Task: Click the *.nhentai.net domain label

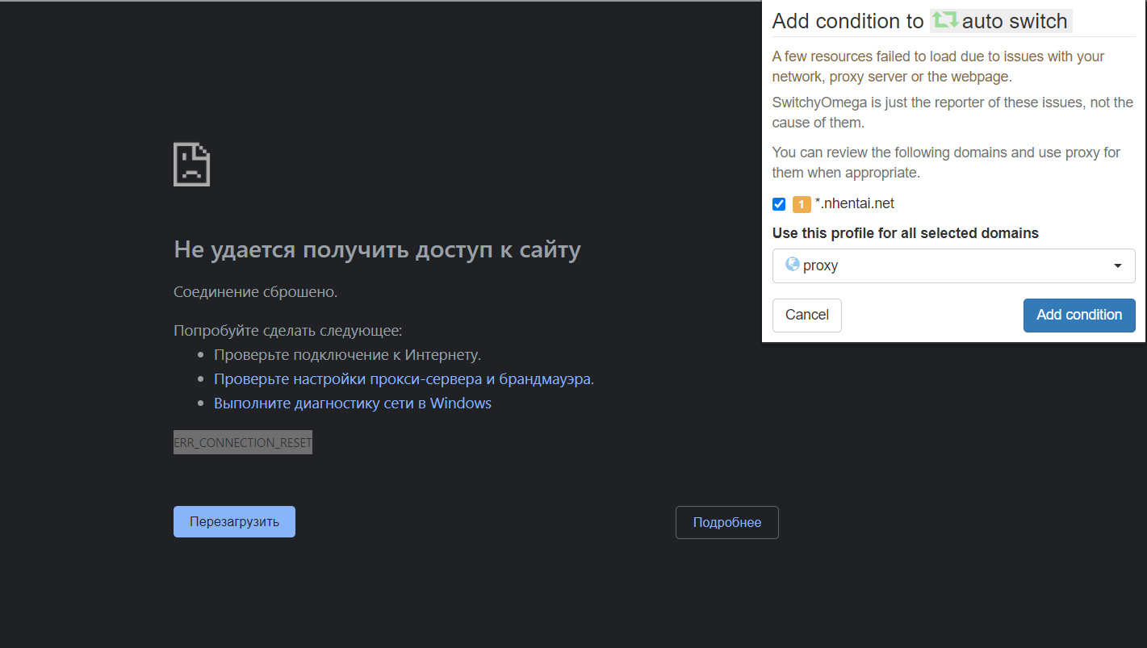Action: [855, 203]
